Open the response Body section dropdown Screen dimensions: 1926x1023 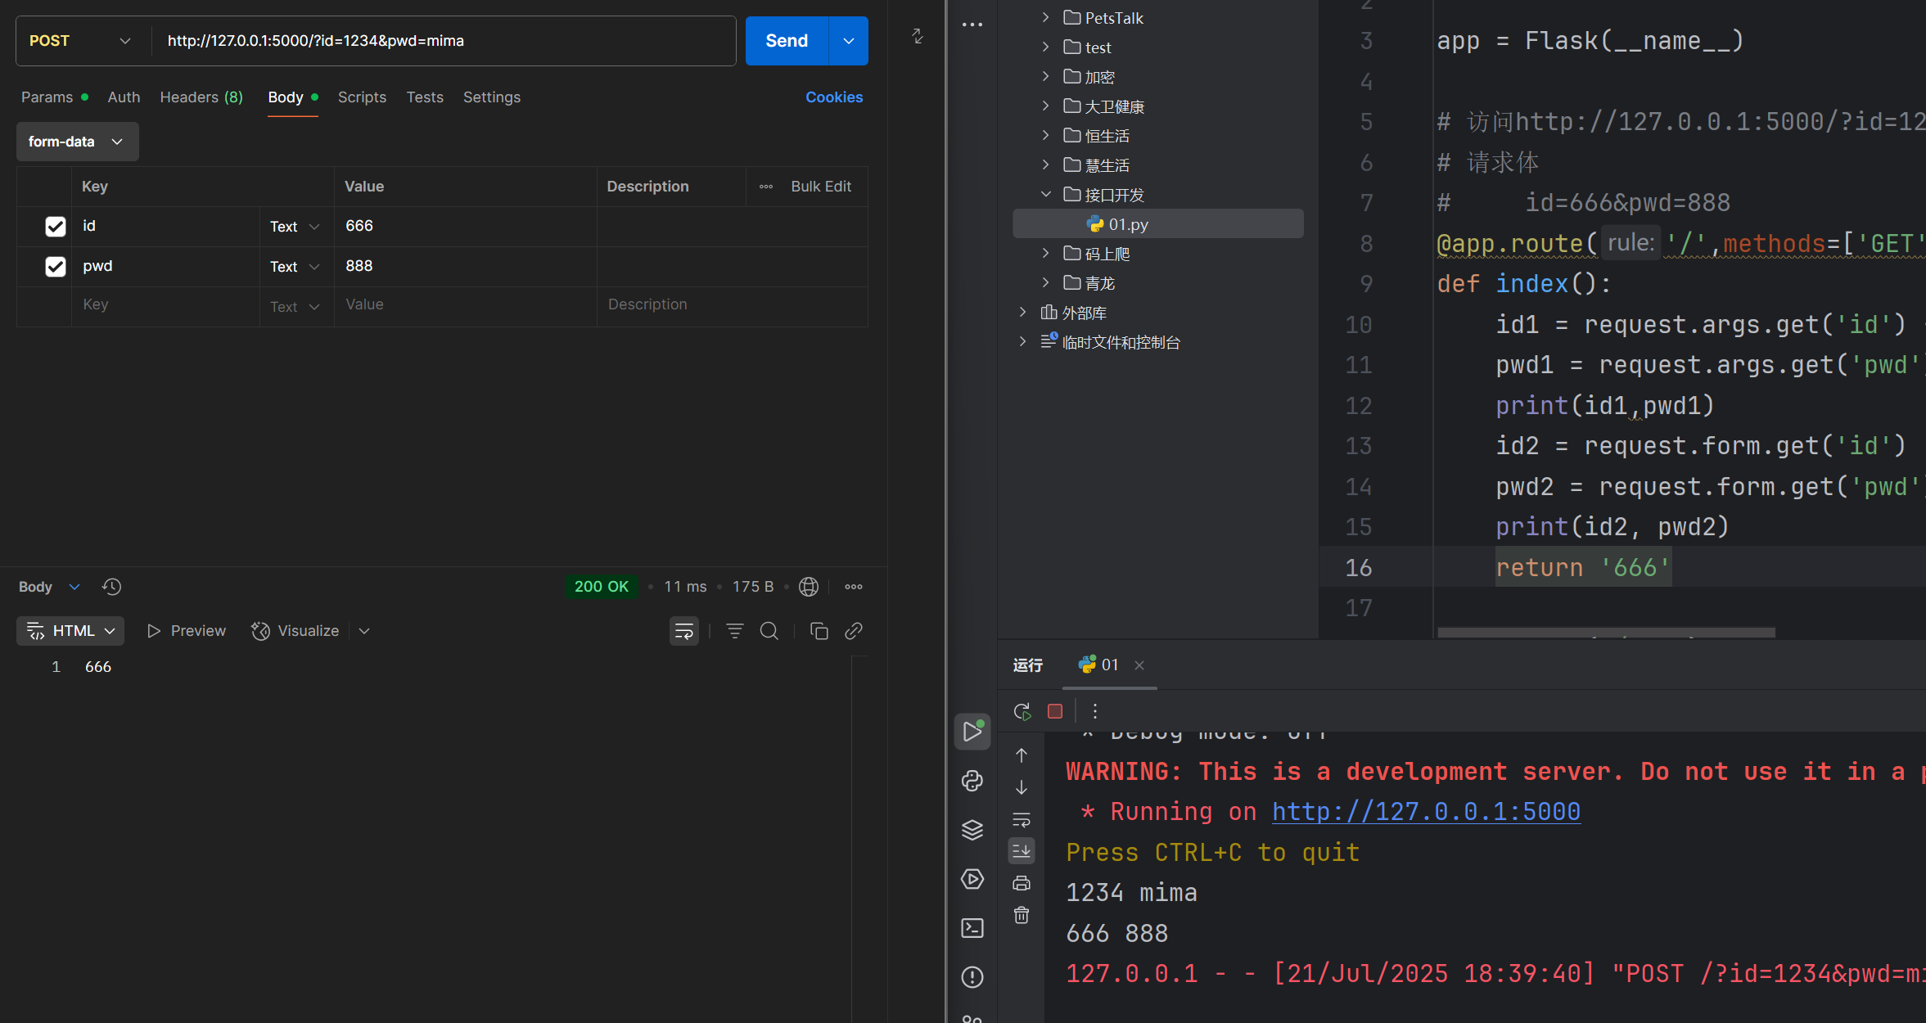coord(49,587)
